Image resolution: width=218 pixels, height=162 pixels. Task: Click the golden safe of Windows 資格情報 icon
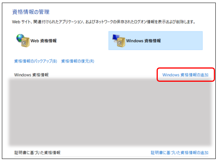tap(121, 42)
